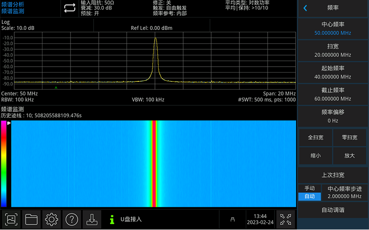Select 自动 for center frequency step
Viewport: 369px width, 230px height.
[309, 196]
